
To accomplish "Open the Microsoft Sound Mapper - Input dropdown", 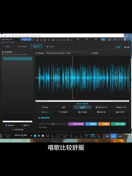I will [x=64, y=53].
